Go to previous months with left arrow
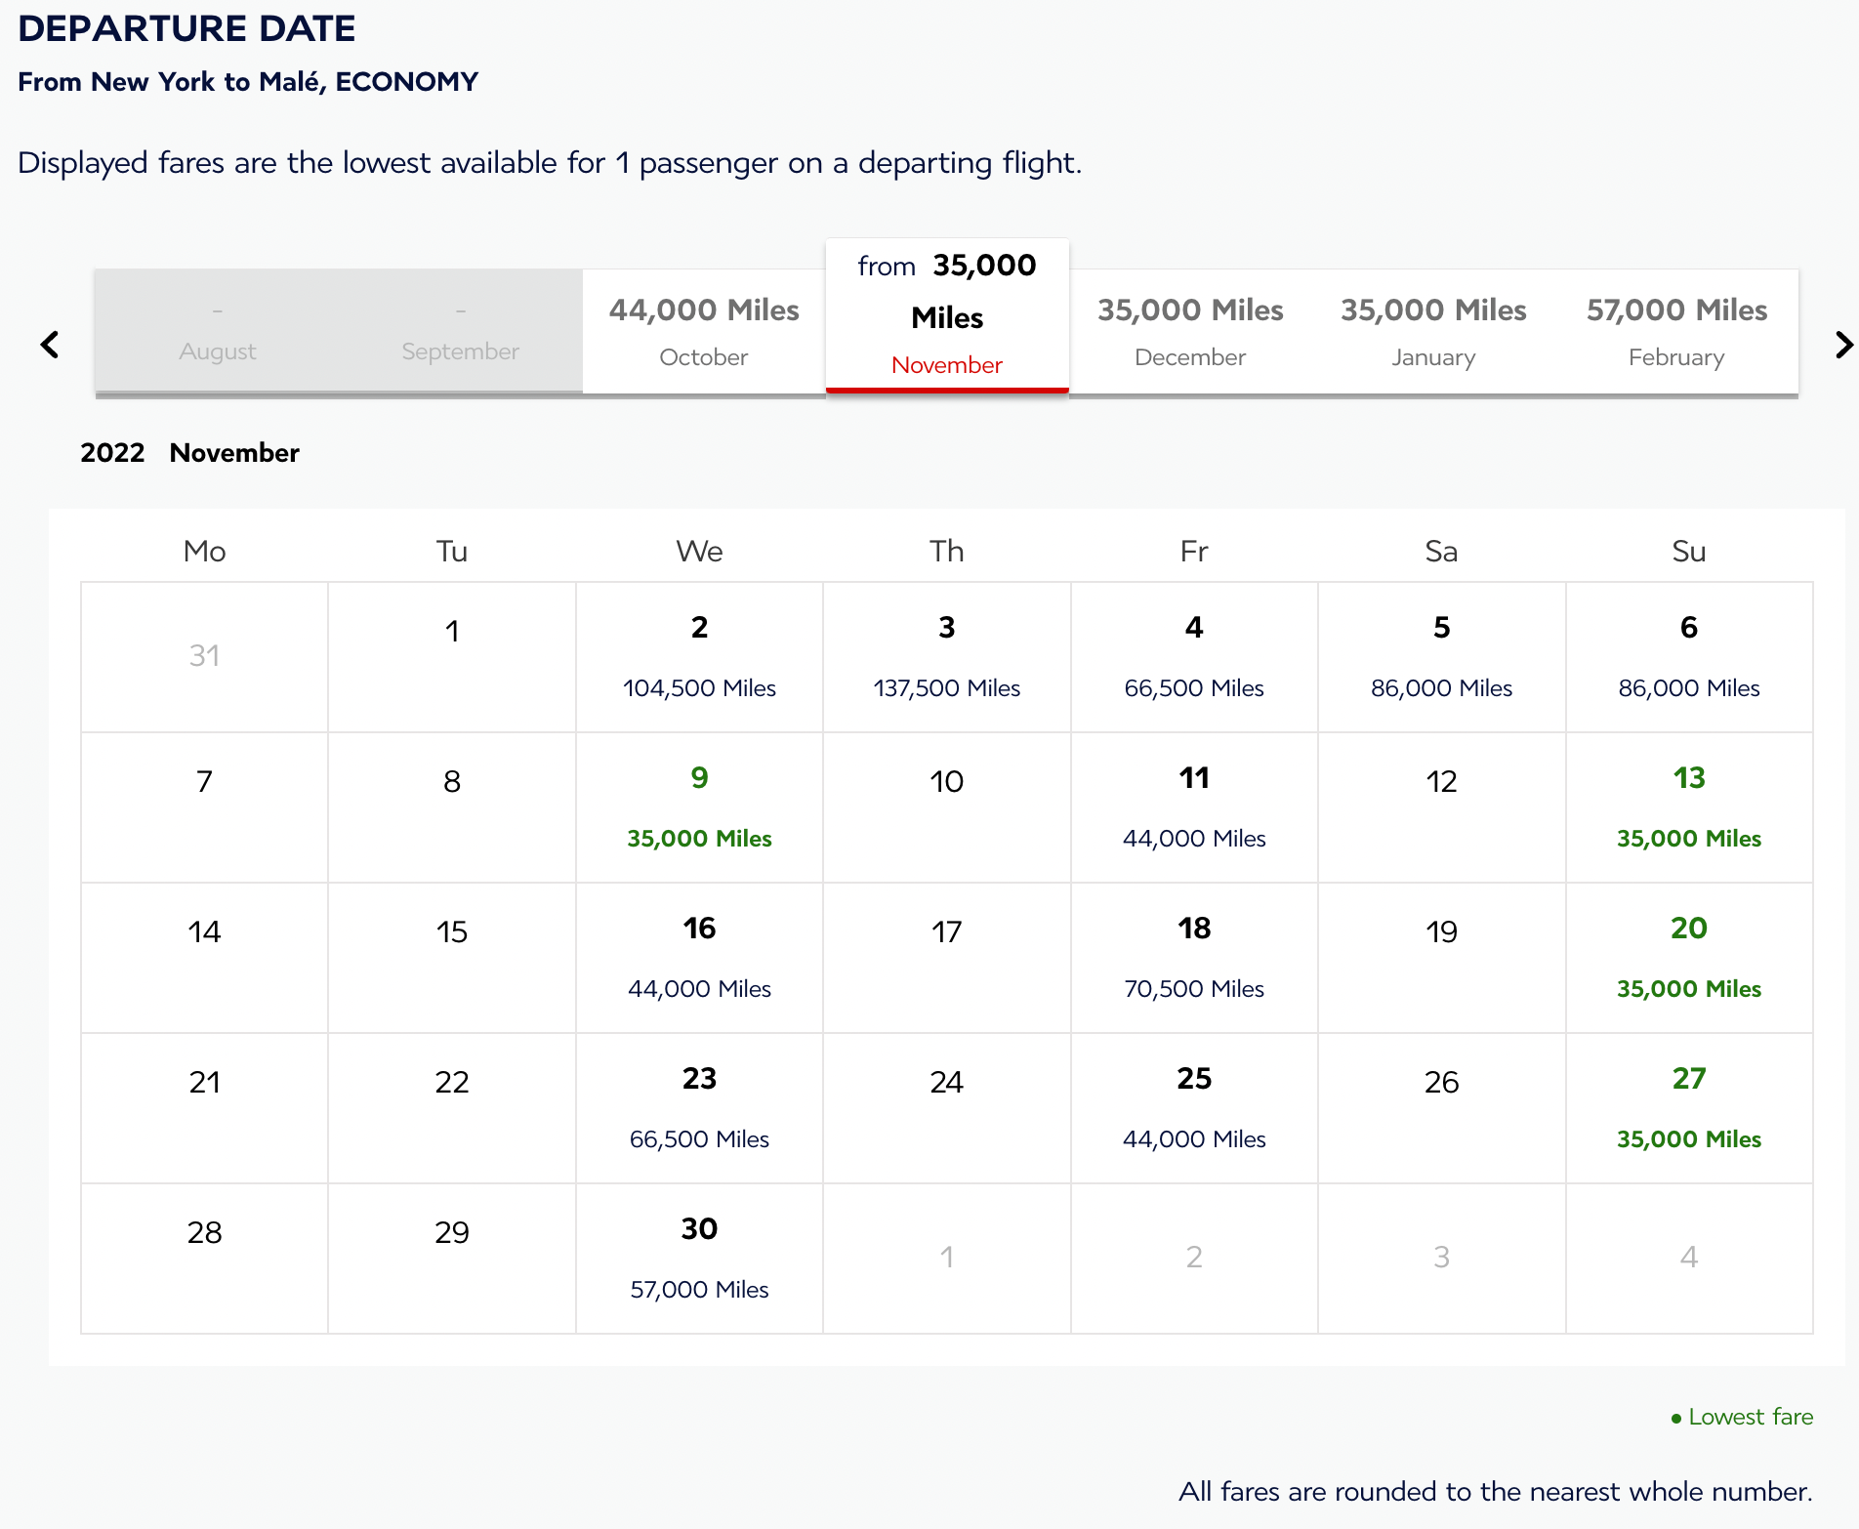This screenshot has width=1859, height=1529. point(50,344)
